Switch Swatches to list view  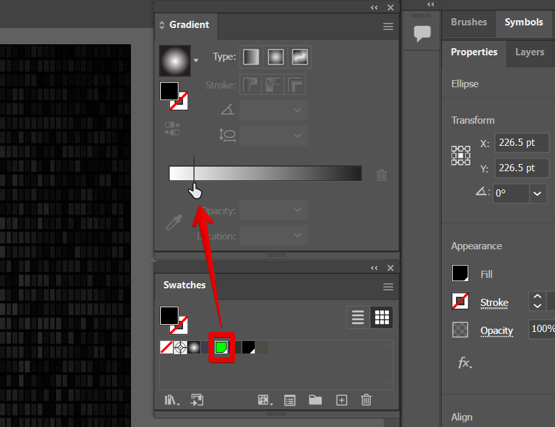tap(358, 318)
